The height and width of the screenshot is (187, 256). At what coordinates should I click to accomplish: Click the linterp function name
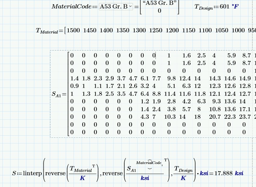click(x=32, y=173)
